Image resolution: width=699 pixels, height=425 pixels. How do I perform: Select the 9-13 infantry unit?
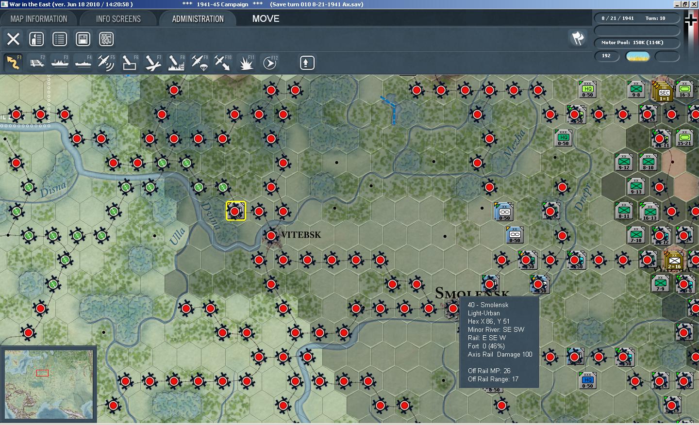636,186
